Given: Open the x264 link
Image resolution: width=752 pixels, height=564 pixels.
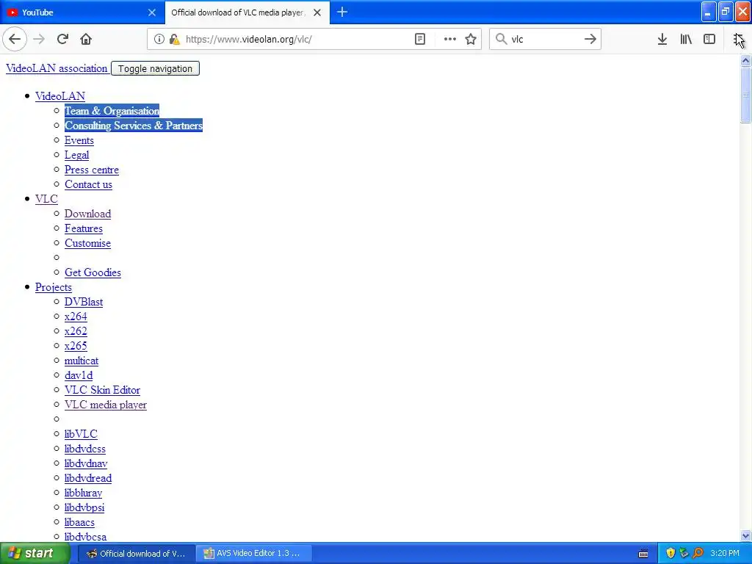Looking at the screenshot, I should [x=76, y=317].
